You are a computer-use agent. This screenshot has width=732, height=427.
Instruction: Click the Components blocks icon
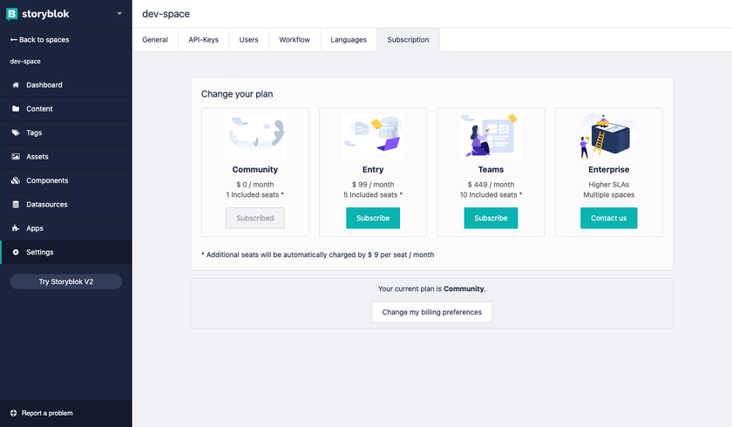[16, 180]
